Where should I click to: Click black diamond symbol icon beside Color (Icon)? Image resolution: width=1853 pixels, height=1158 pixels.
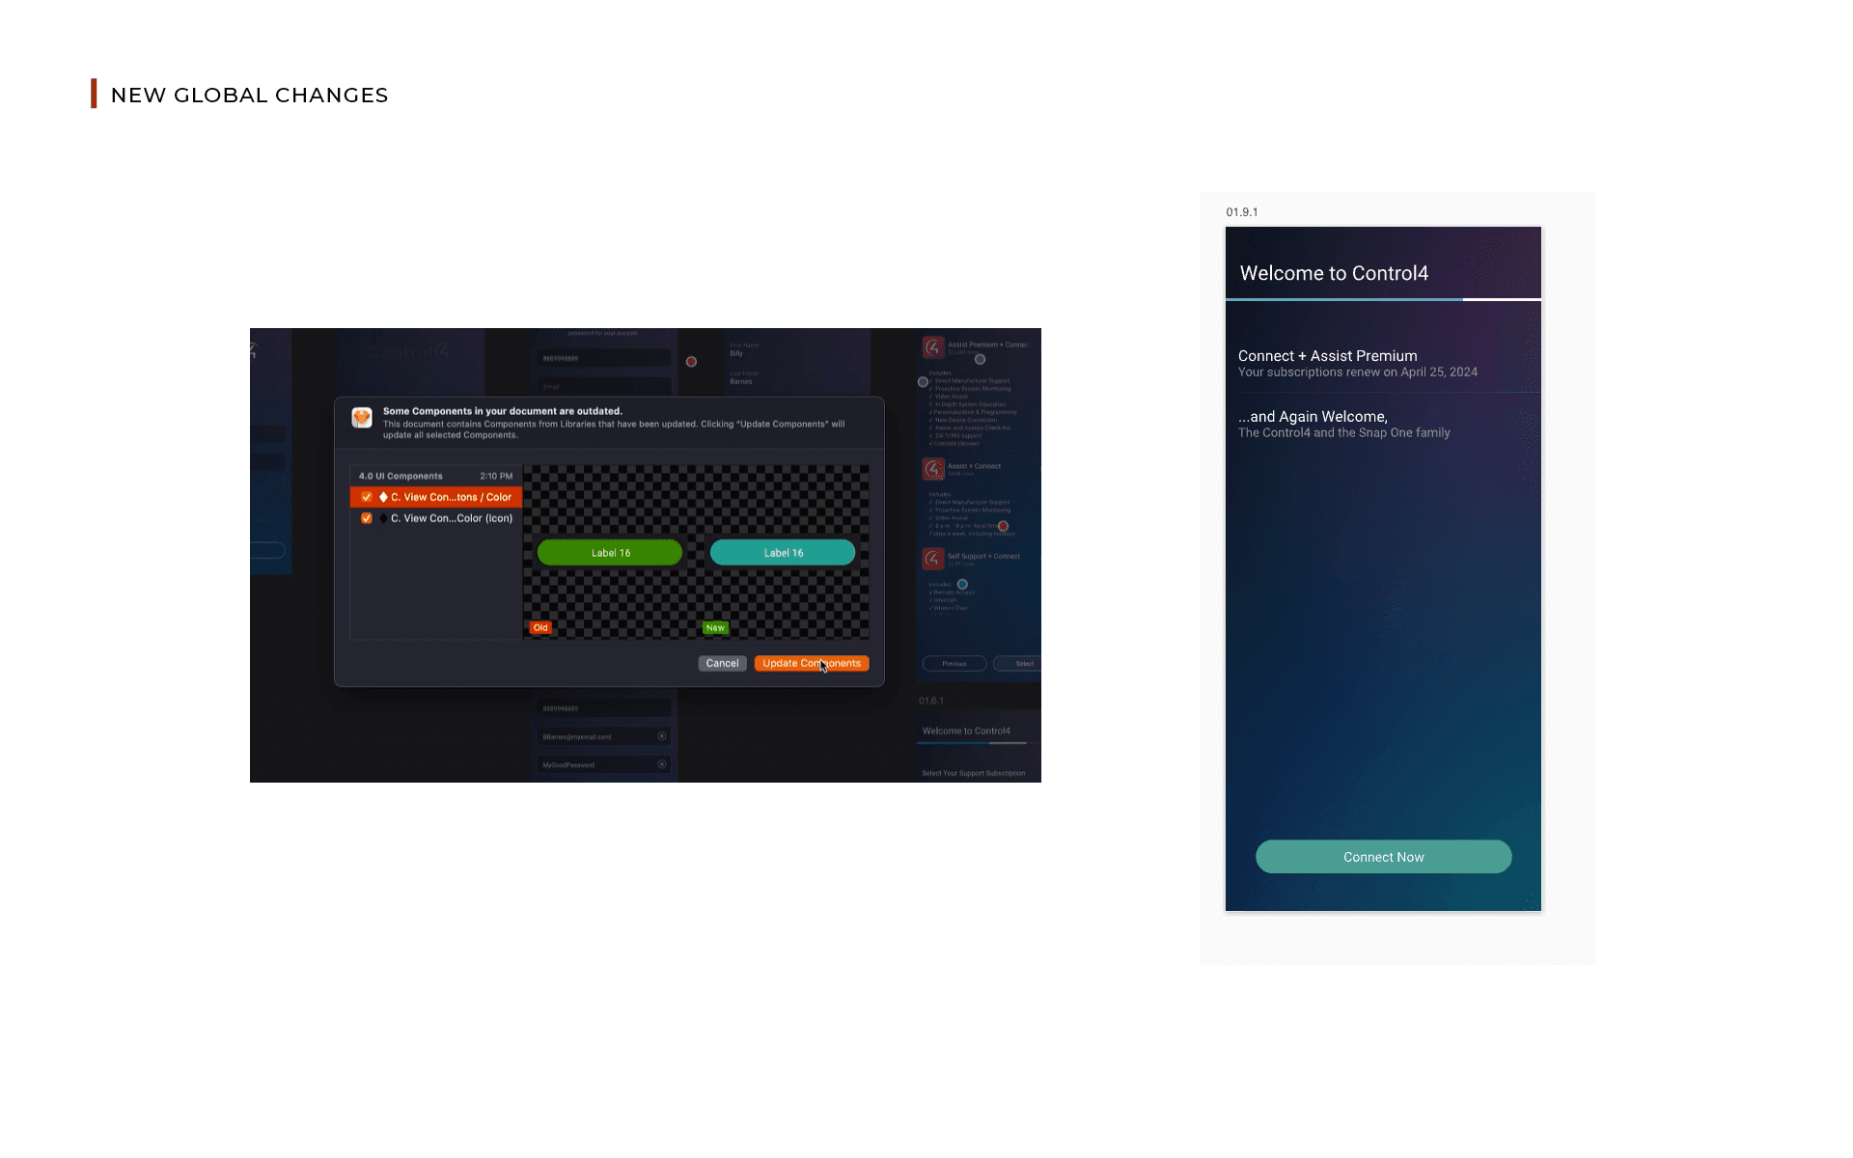[383, 518]
